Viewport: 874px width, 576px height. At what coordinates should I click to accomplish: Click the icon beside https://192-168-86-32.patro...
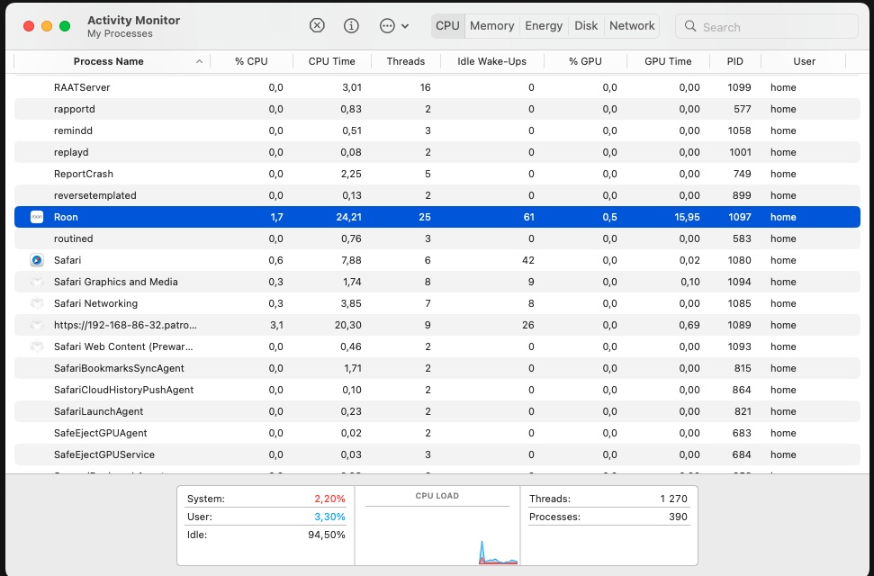pyautogui.click(x=37, y=325)
